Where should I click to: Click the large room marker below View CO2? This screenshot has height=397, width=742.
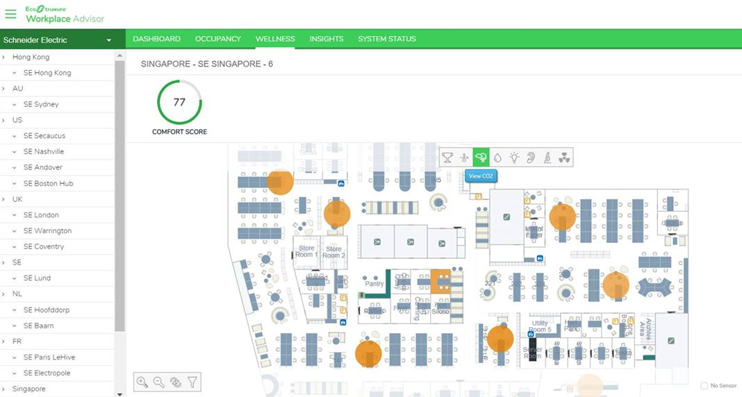506,217
